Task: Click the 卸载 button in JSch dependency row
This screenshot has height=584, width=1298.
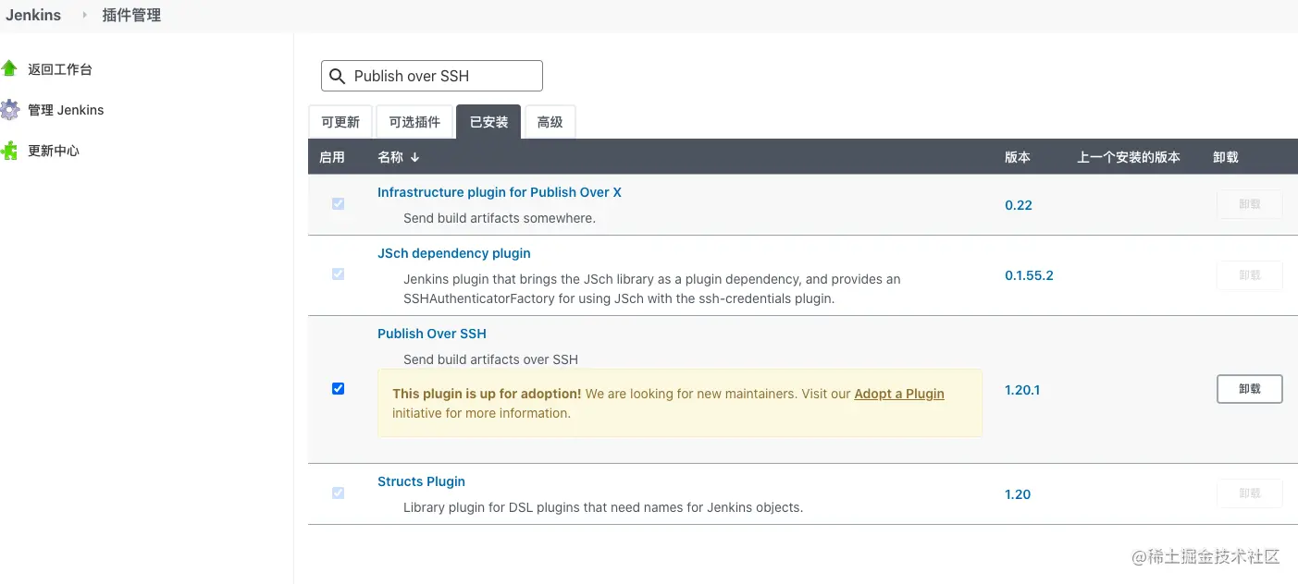Action: pyautogui.click(x=1250, y=274)
